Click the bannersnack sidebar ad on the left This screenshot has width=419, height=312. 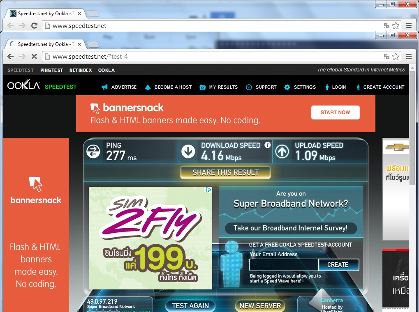pos(36,225)
